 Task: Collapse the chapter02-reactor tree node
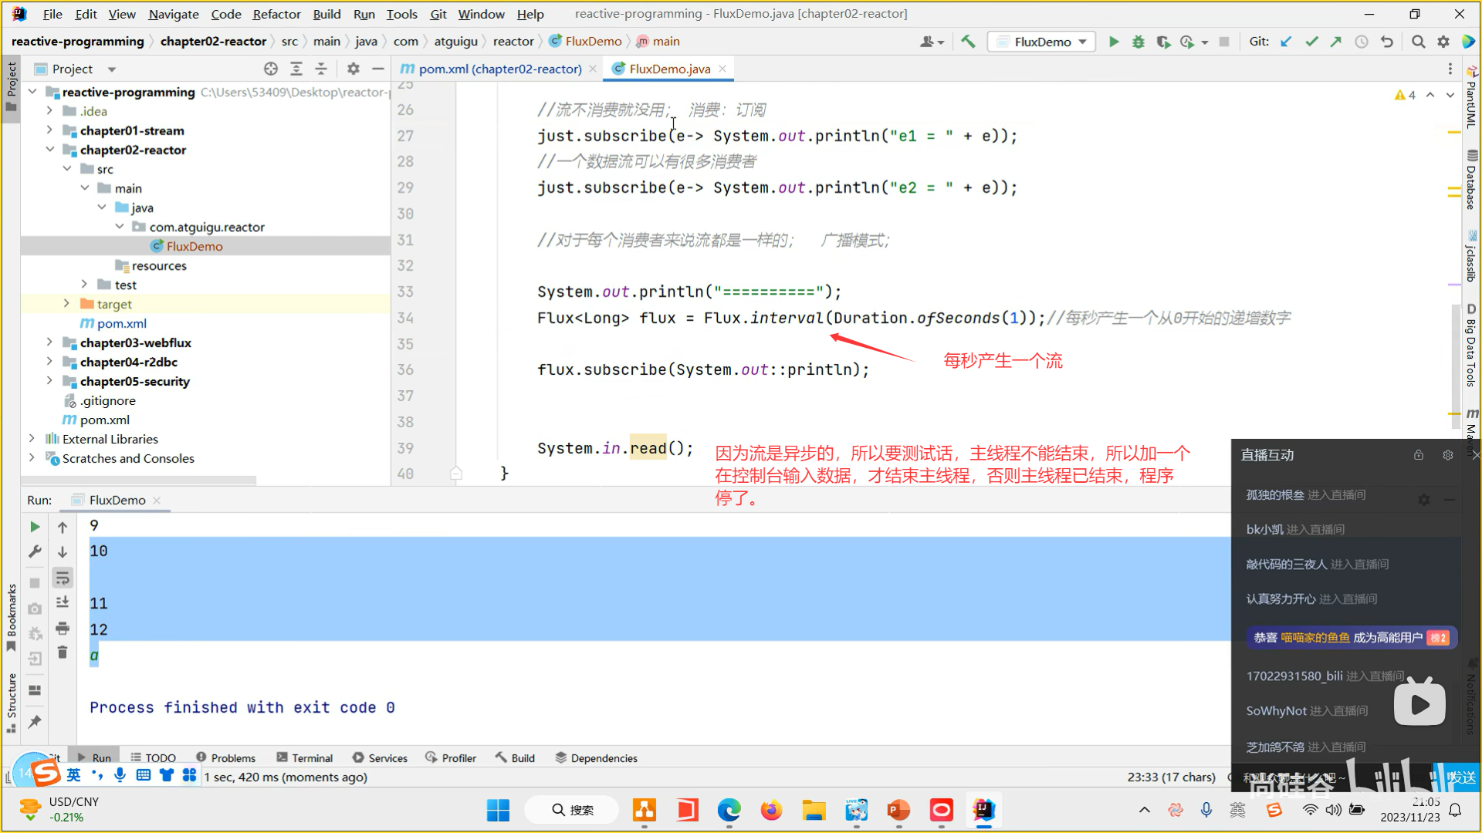click(x=49, y=150)
